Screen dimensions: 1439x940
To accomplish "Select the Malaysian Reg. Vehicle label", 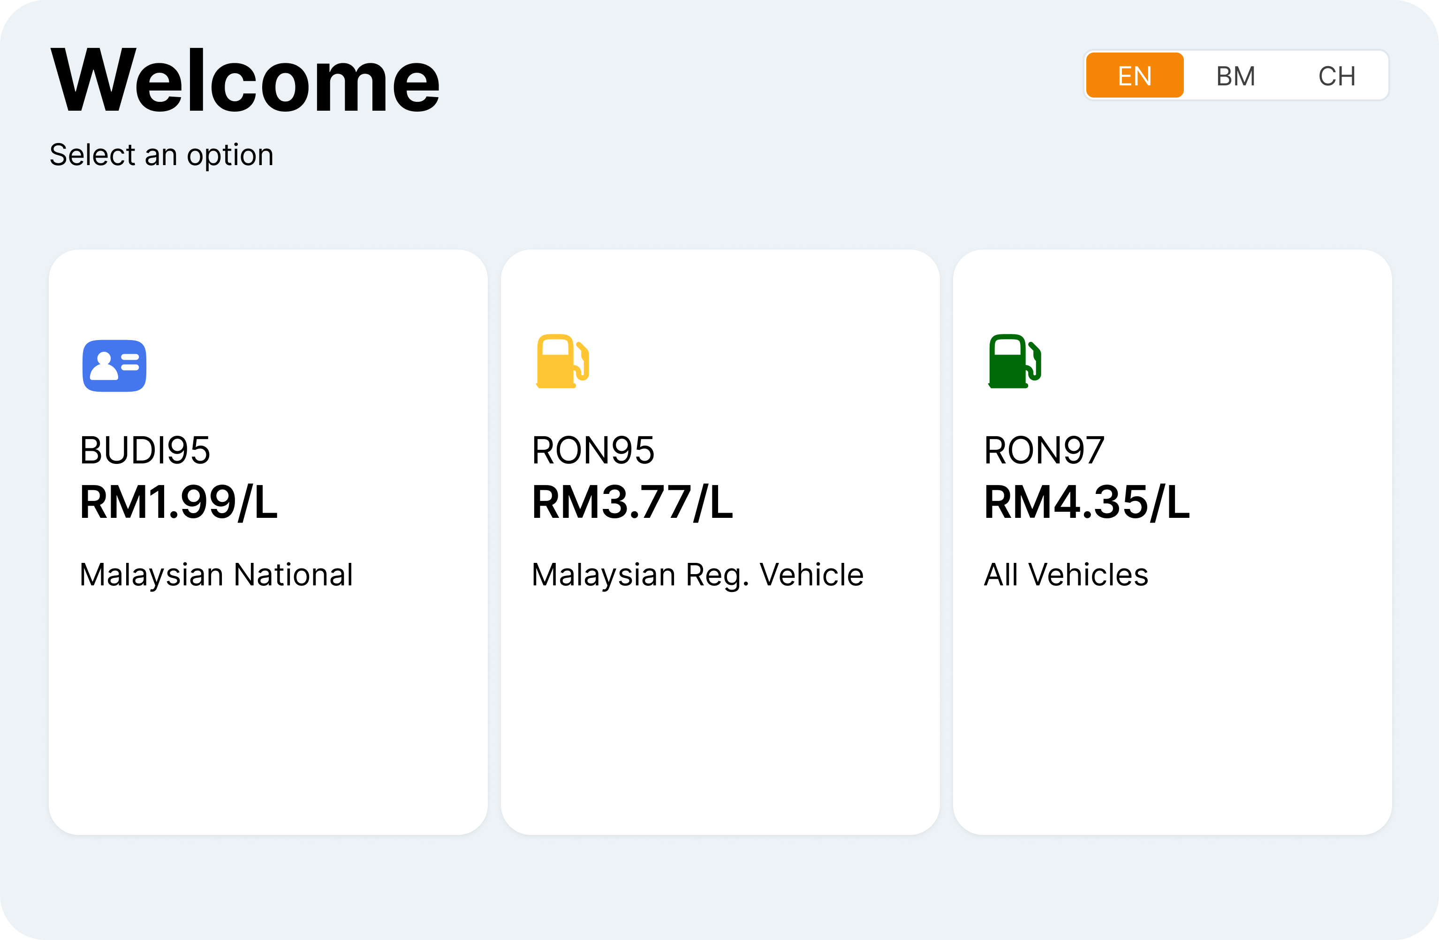I will click(x=698, y=575).
